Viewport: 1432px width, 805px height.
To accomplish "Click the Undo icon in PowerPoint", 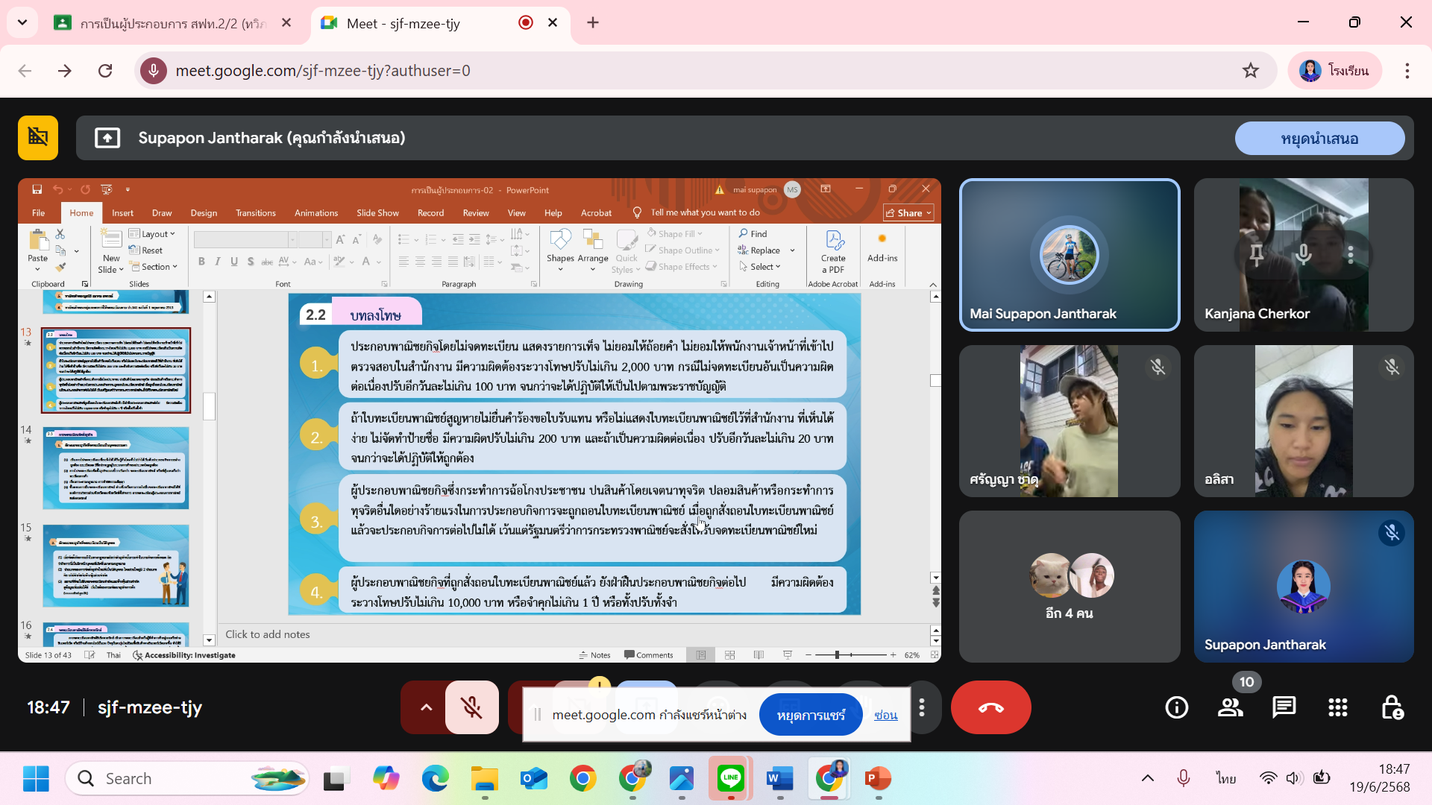I will click(x=57, y=189).
